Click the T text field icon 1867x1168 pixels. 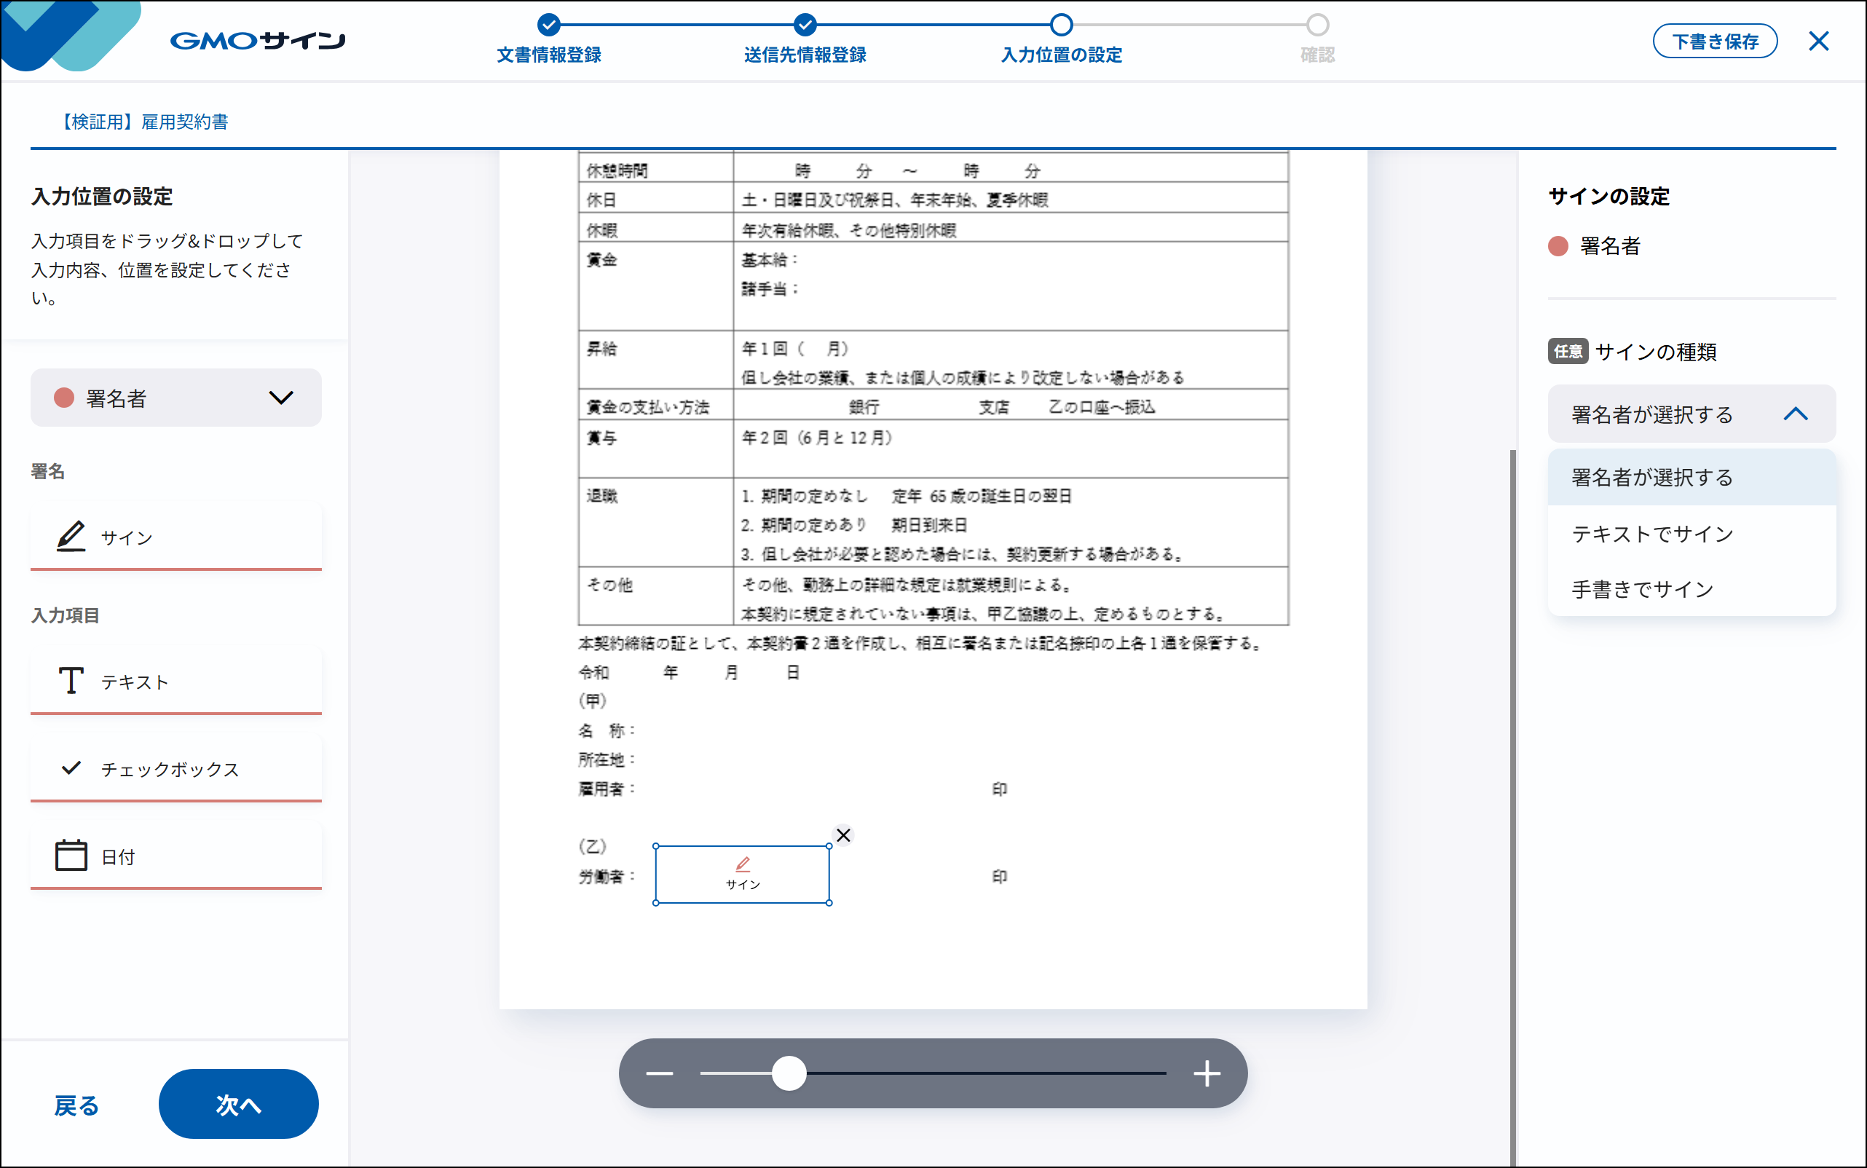[71, 681]
